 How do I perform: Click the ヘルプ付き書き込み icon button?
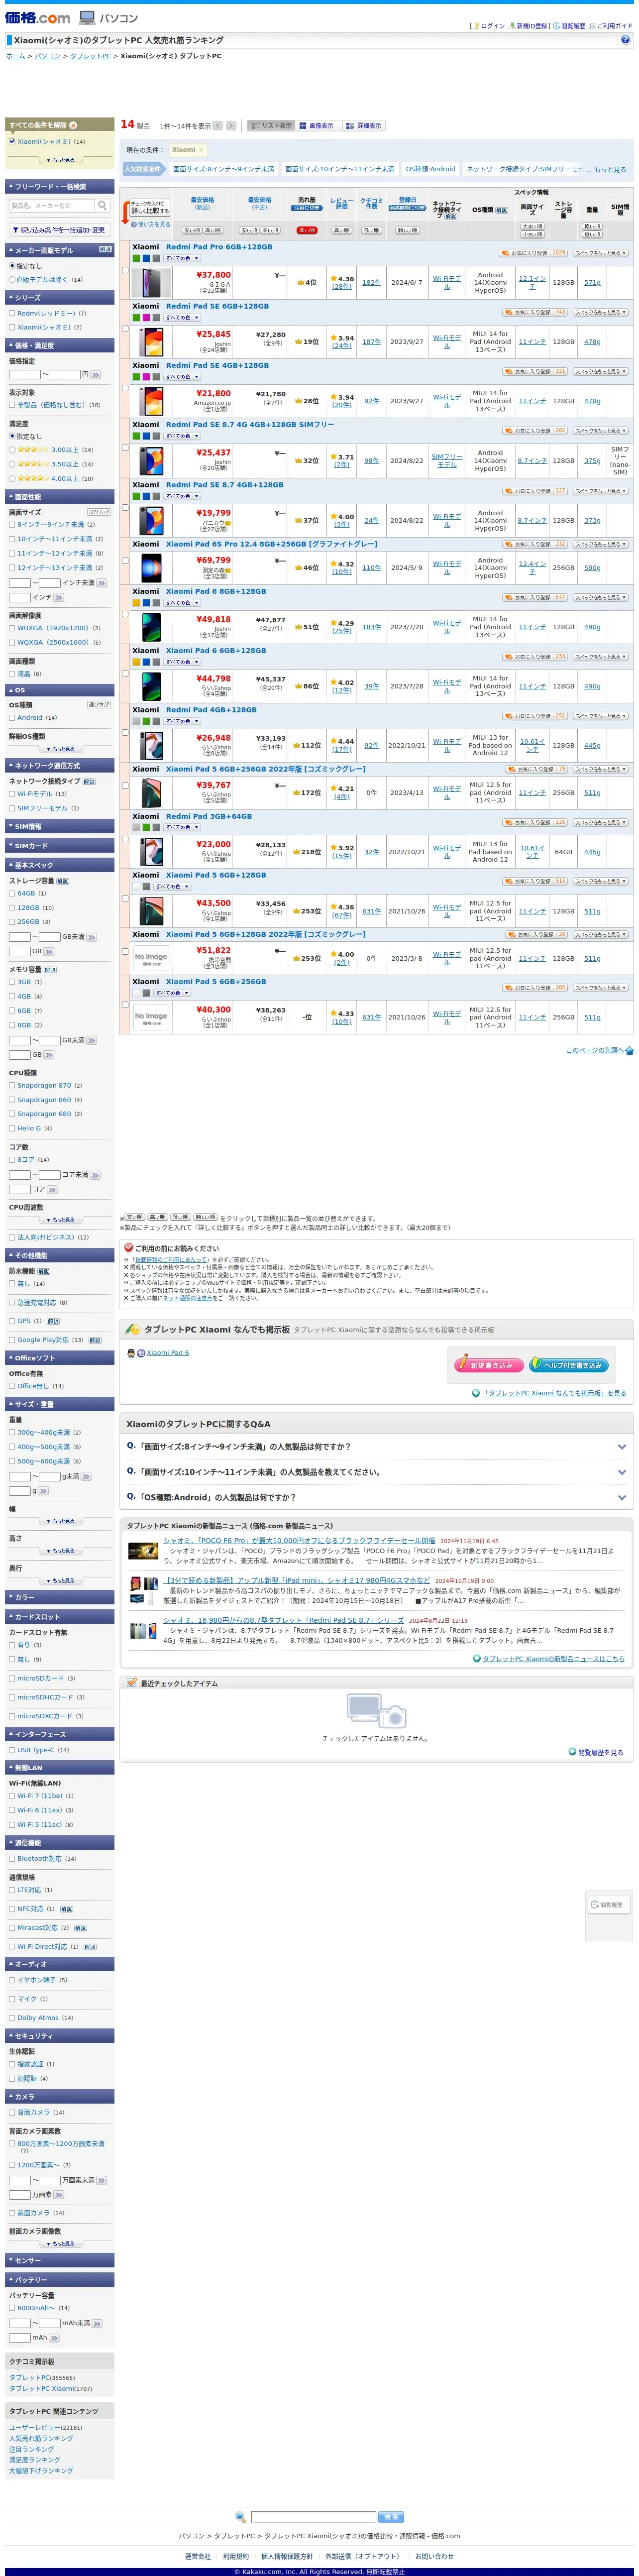(568, 1365)
